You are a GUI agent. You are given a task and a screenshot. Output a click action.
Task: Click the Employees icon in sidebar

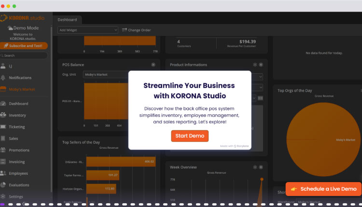[x=3, y=173]
